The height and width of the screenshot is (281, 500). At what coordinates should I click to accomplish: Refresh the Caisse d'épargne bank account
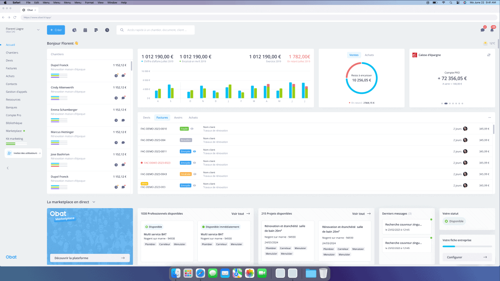pos(489,55)
